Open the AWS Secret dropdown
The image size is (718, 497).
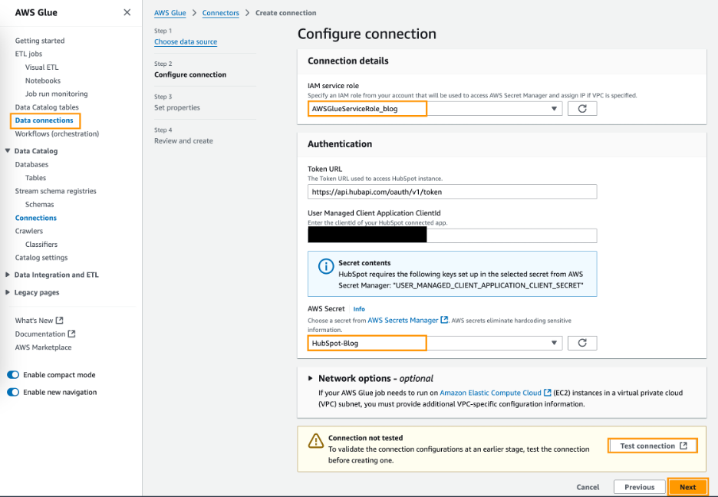[x=435, y=343]
